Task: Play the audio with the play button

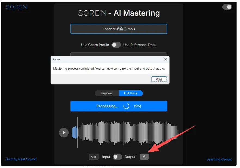Action: pos(64,133)
